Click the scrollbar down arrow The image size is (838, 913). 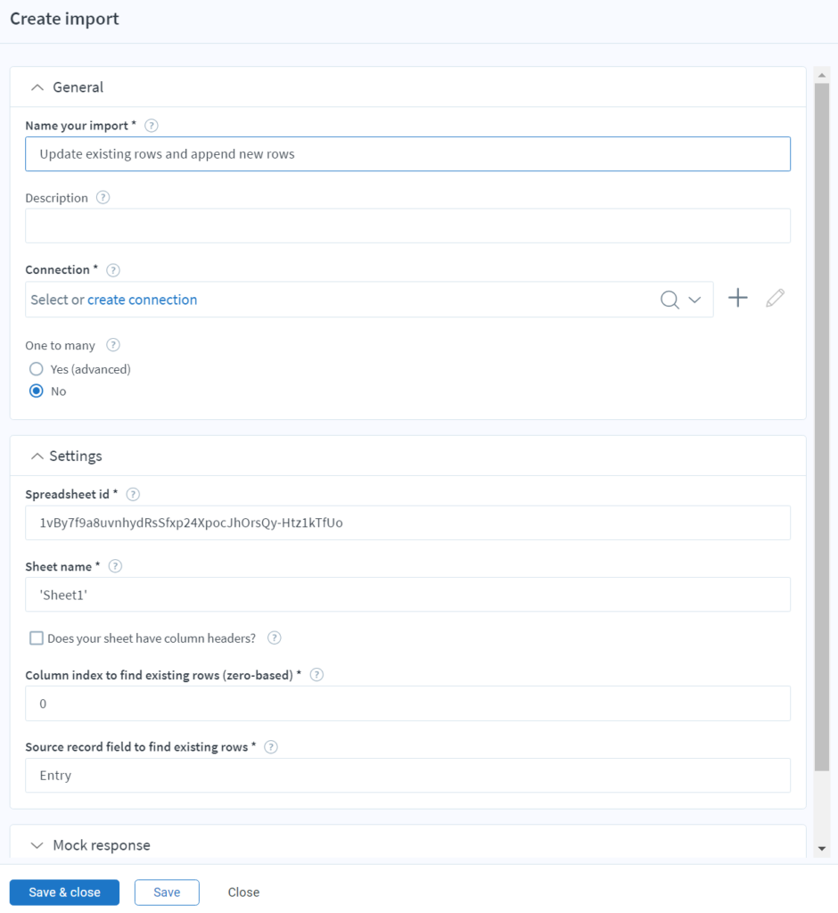point(822,849)
